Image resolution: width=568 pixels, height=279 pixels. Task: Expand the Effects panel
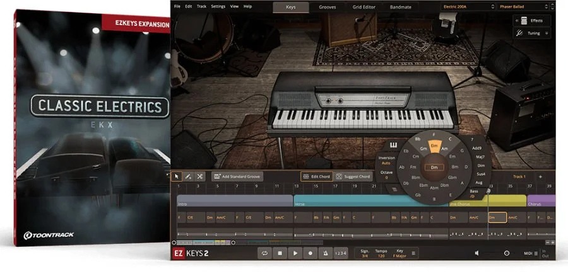tap(532, 21)
